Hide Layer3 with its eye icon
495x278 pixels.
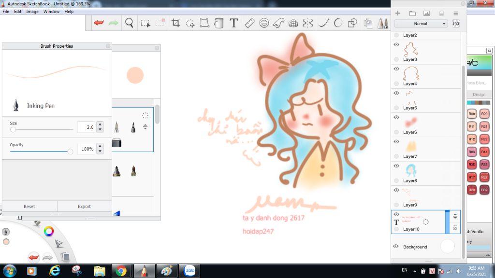click(x=396, y=44)
